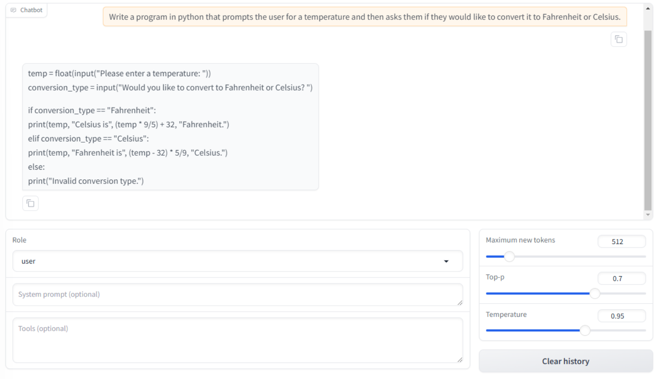Focus the System prompt text field

pos(237,294)
